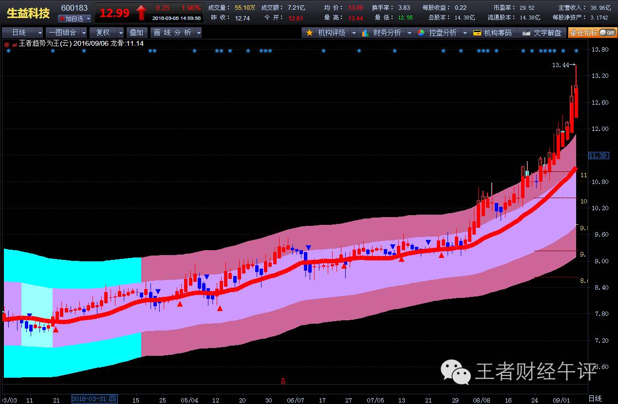
Task: Open 机构筹码 yellow card icon
Action: [x=477, y=33]
